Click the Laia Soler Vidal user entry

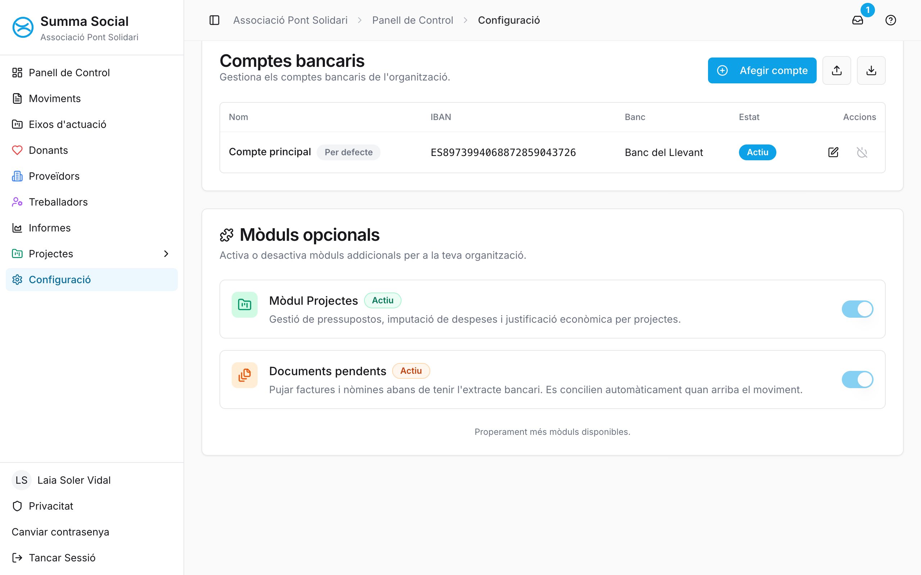(92, 480)
